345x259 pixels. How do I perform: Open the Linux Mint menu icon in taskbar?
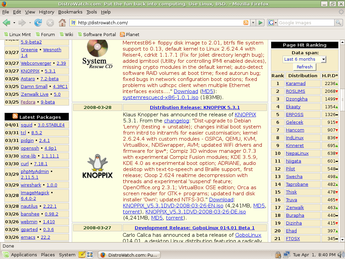point(5,255)
